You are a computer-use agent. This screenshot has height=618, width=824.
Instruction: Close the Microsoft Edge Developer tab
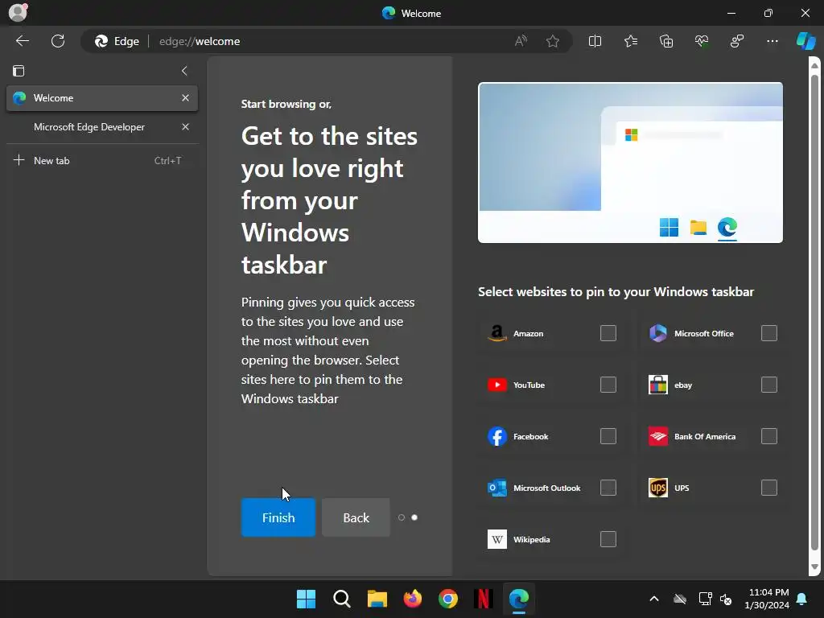185,126
